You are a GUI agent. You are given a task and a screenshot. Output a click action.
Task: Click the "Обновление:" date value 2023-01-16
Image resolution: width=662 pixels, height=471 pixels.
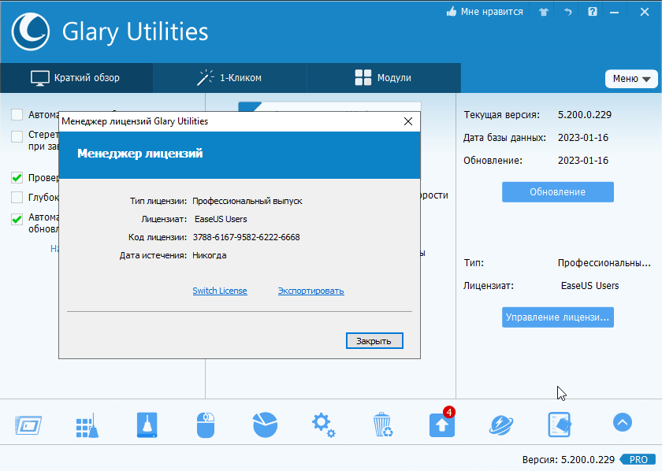click(x=583, y=161)
